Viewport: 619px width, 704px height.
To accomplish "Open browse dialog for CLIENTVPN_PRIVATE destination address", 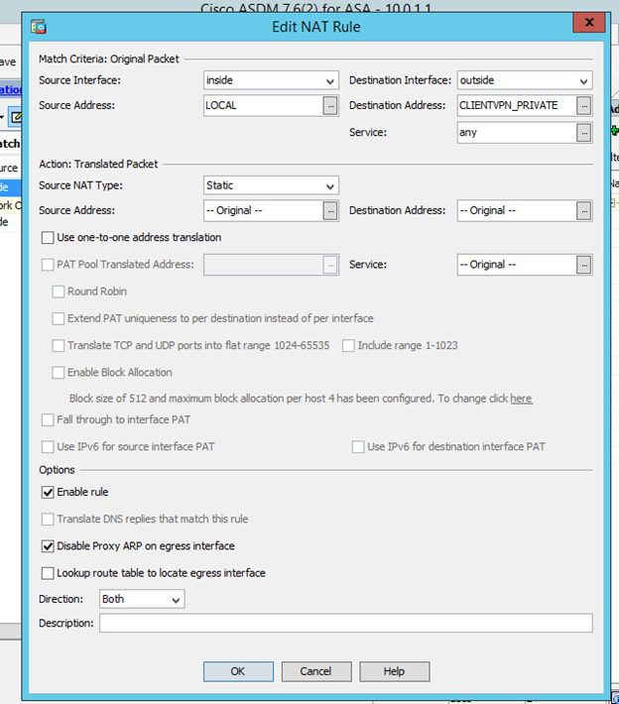I will [584, 105].
